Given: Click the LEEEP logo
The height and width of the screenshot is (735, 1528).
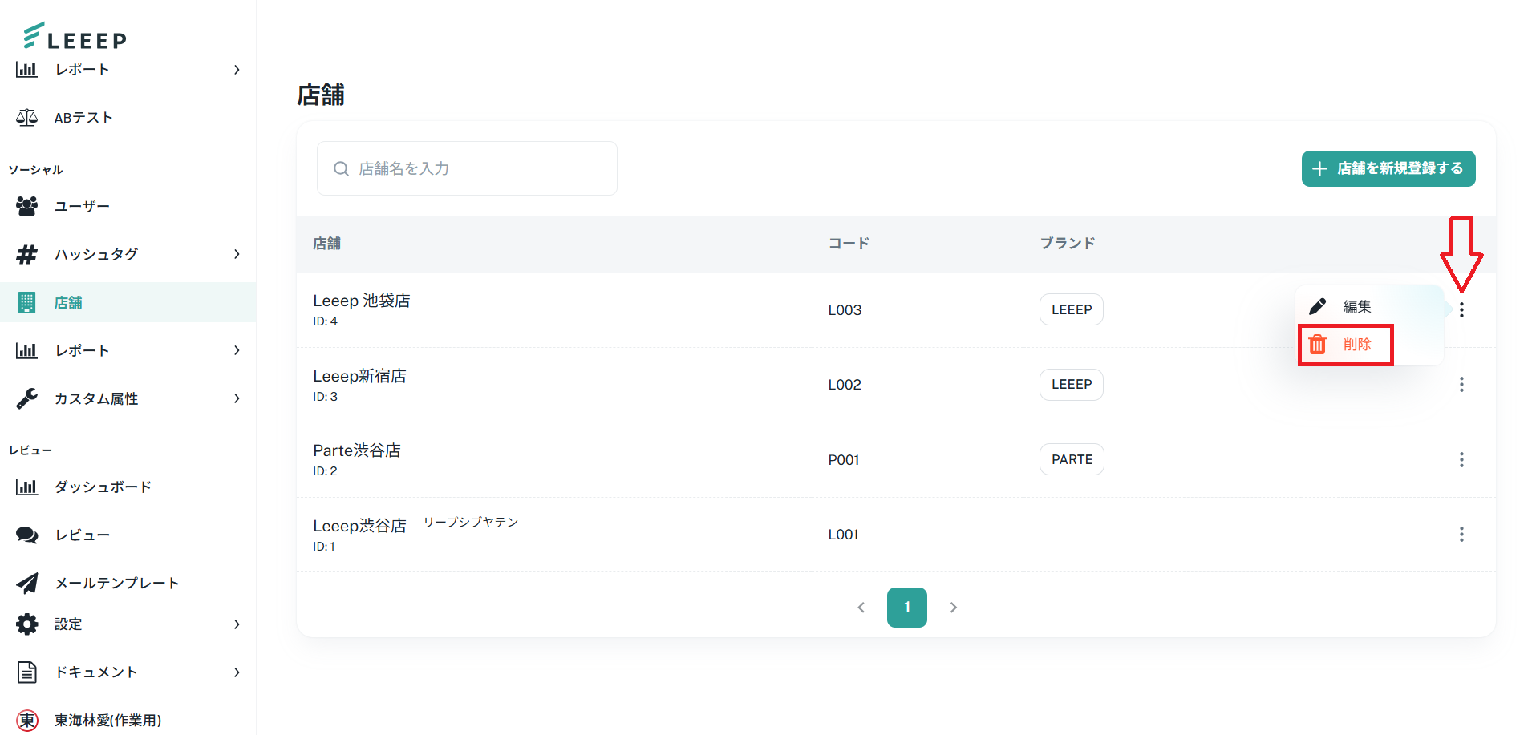Looking at the screenshot, I should (x=75, y=36).
